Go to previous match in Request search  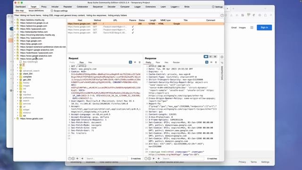pyautogui.click(x=77, y=159)
